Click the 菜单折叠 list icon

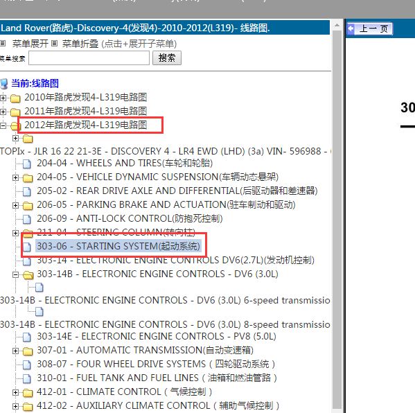54,44
